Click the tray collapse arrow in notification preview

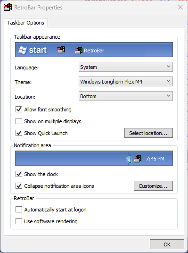pos(128,159)
